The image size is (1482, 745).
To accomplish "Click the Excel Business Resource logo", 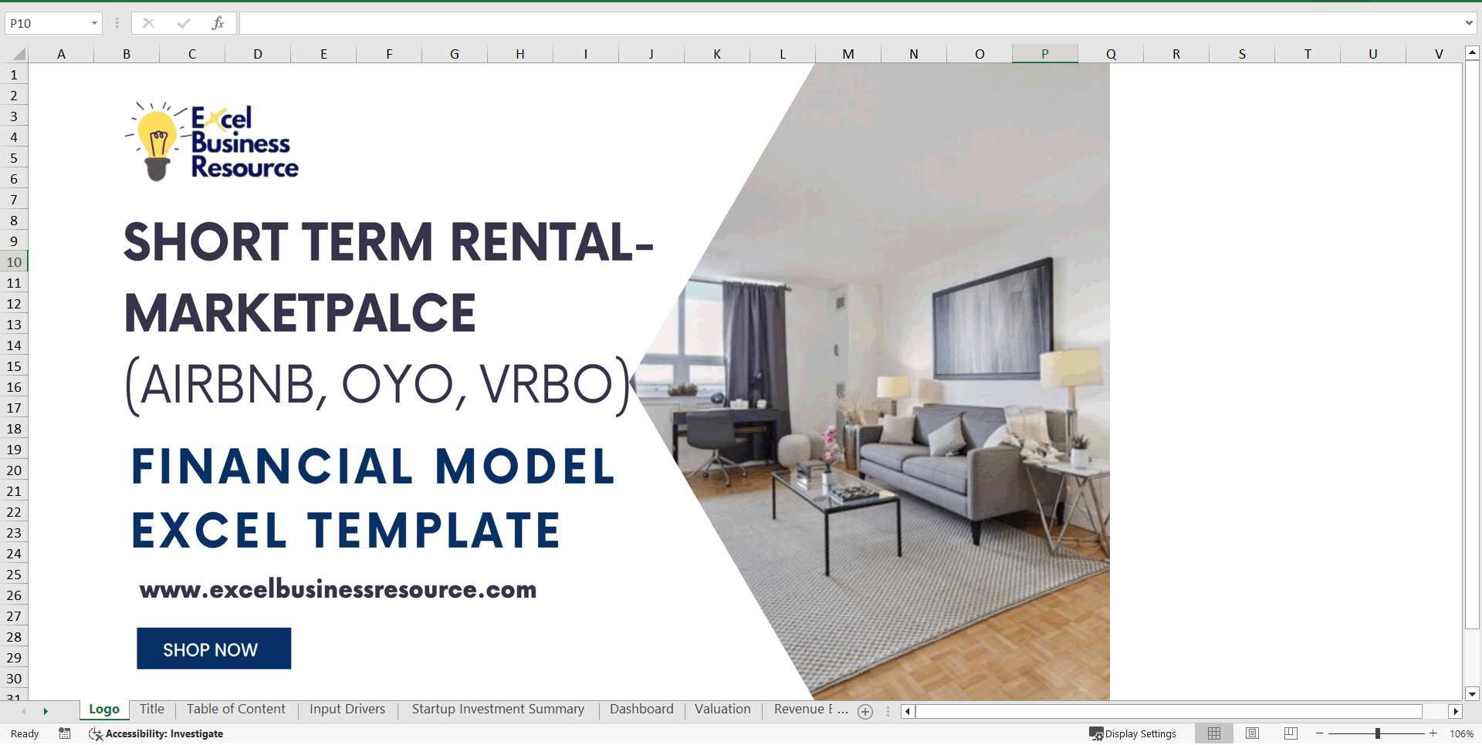I will (212, 142).
